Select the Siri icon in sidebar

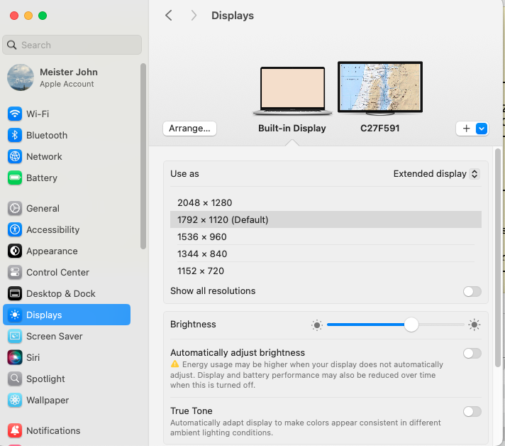pos(15,357)
